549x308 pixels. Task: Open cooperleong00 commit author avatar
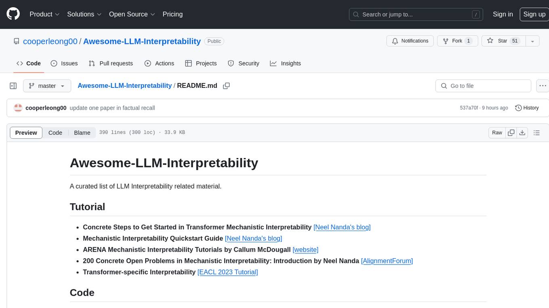coord(18,108)
